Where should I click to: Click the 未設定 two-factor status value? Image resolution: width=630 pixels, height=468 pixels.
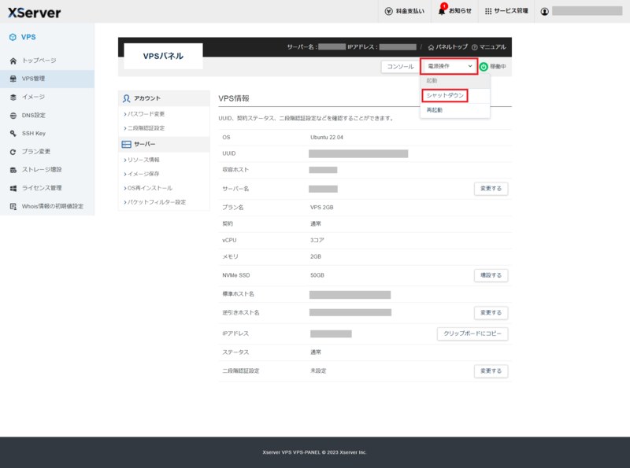coord(318,371)
